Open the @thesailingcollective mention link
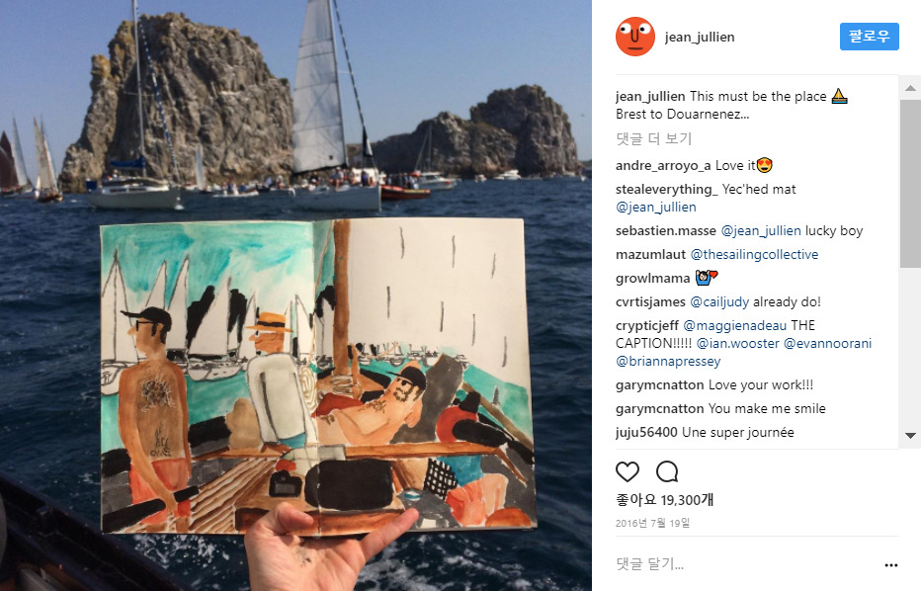The image size is (921, 591). (x=754, y=254)
